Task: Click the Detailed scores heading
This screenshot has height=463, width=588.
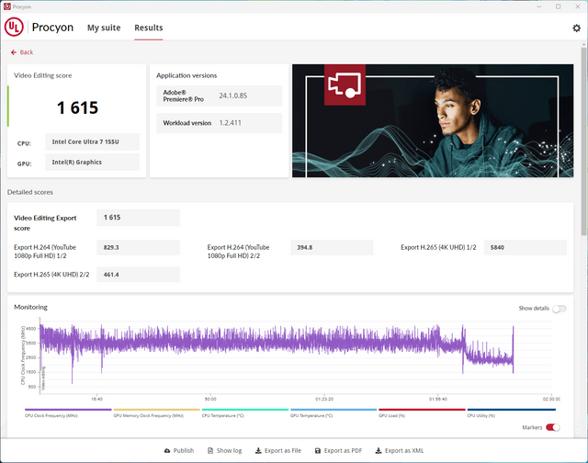Action: click(30, 192)
